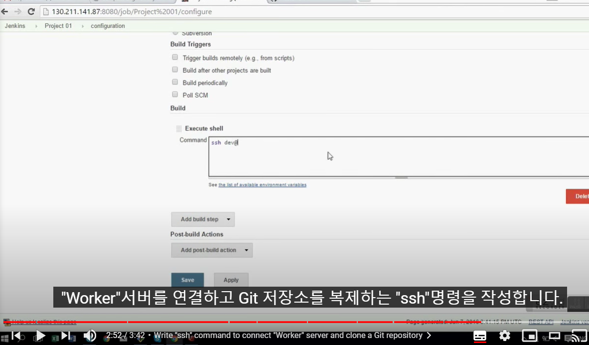This screenshot has width=589, height=345.
Task: Click the Build Triggers section heading
Action: point(190,44)
